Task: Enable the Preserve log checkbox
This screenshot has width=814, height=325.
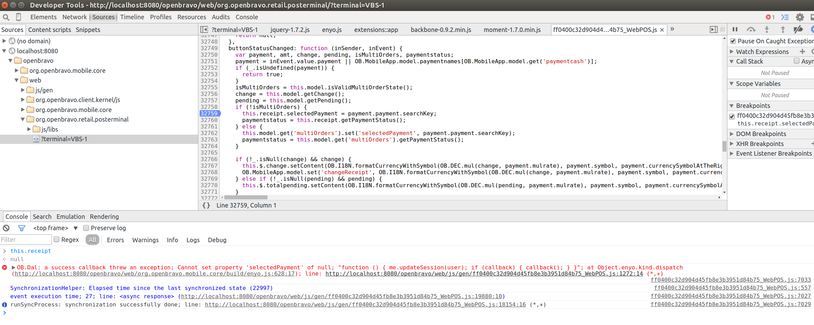Action: pyautogui.click(x=86, y=228)
